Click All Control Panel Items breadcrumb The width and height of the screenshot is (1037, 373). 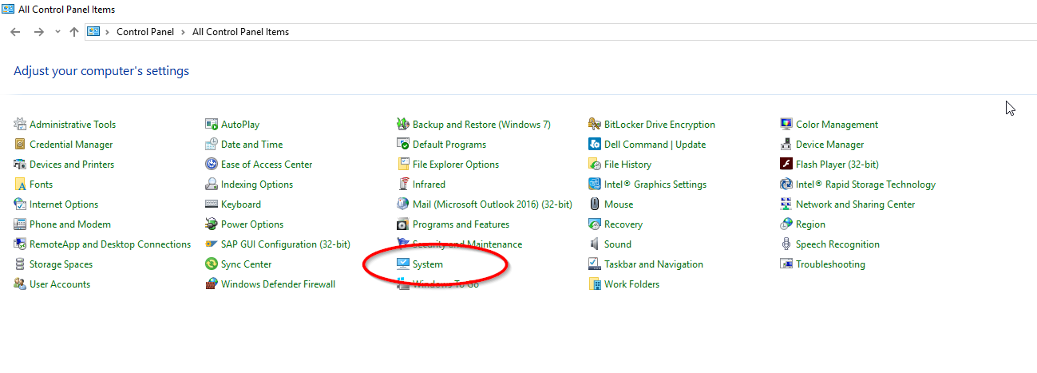pos(241,32)
